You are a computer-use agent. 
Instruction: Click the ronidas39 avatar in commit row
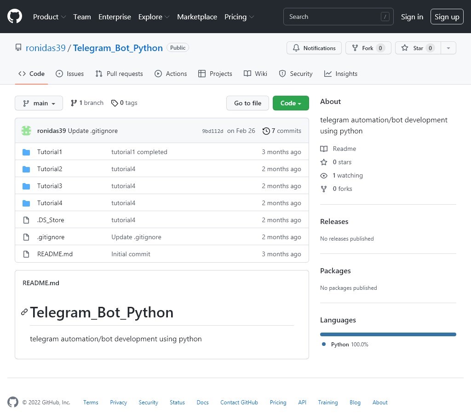pyautogui.click(x=26, y=131)
